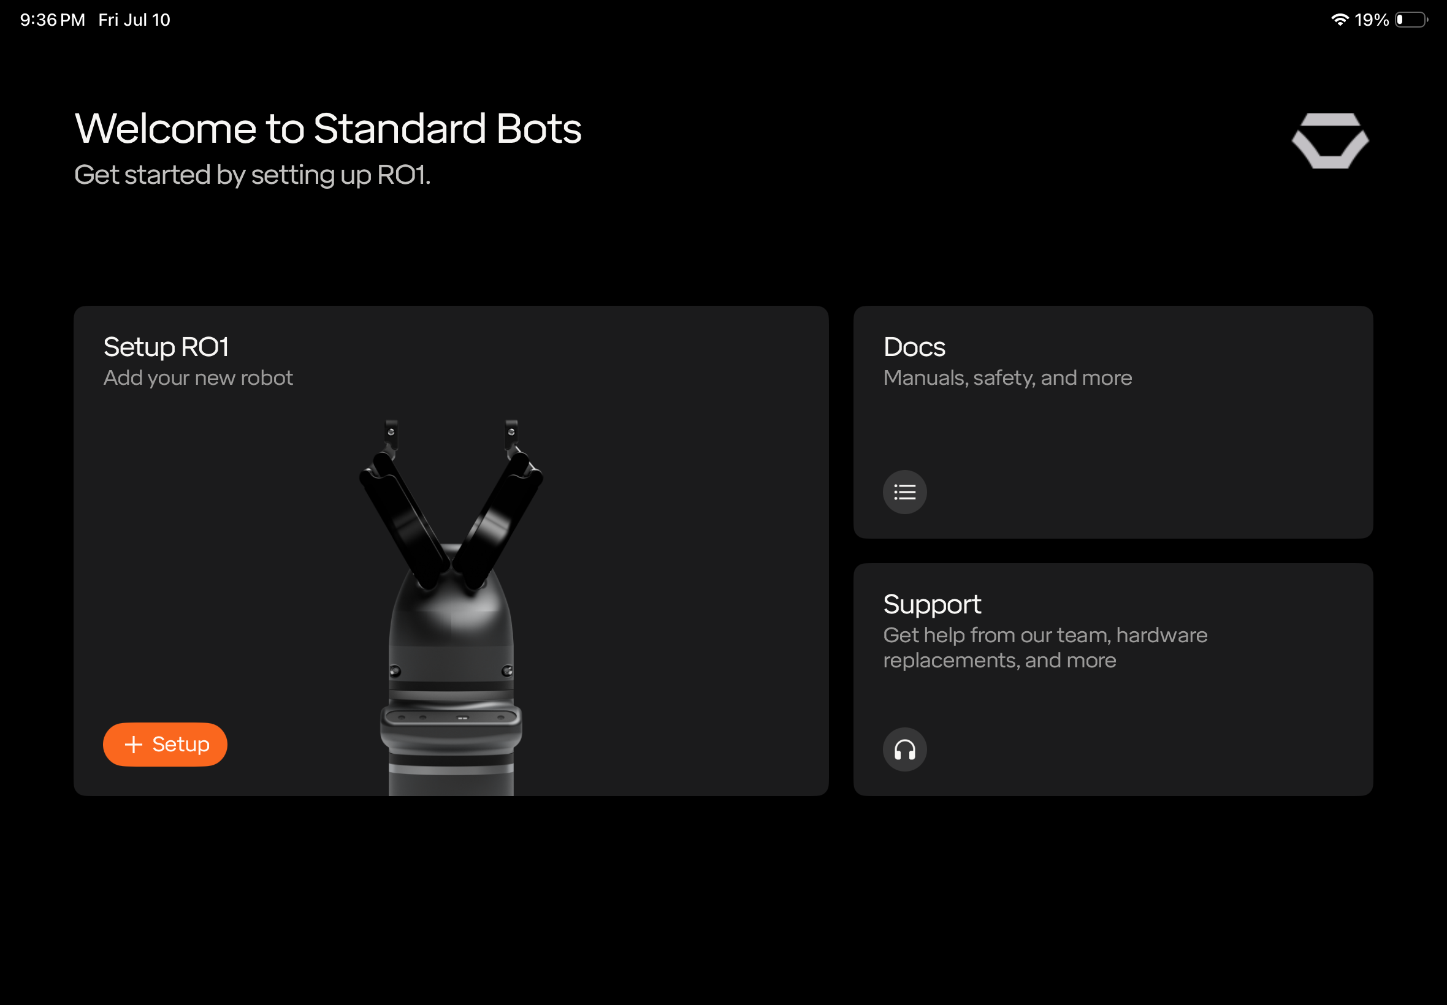Select the RO1 robot arm image
The image size is (1447, 1005).
pyautogui.click(x=451, y=608)
